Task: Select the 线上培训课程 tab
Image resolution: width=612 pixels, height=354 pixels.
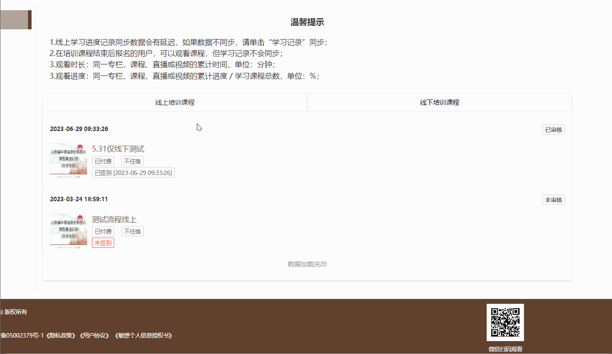Action: pos(174,102)
